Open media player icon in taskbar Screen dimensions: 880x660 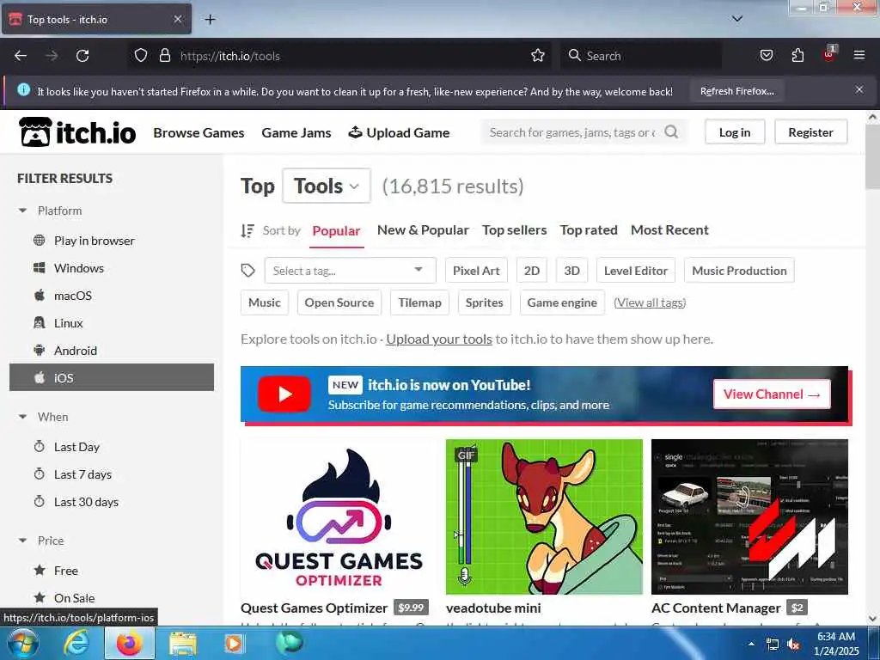pyautogui.click(x=234, y=643)
